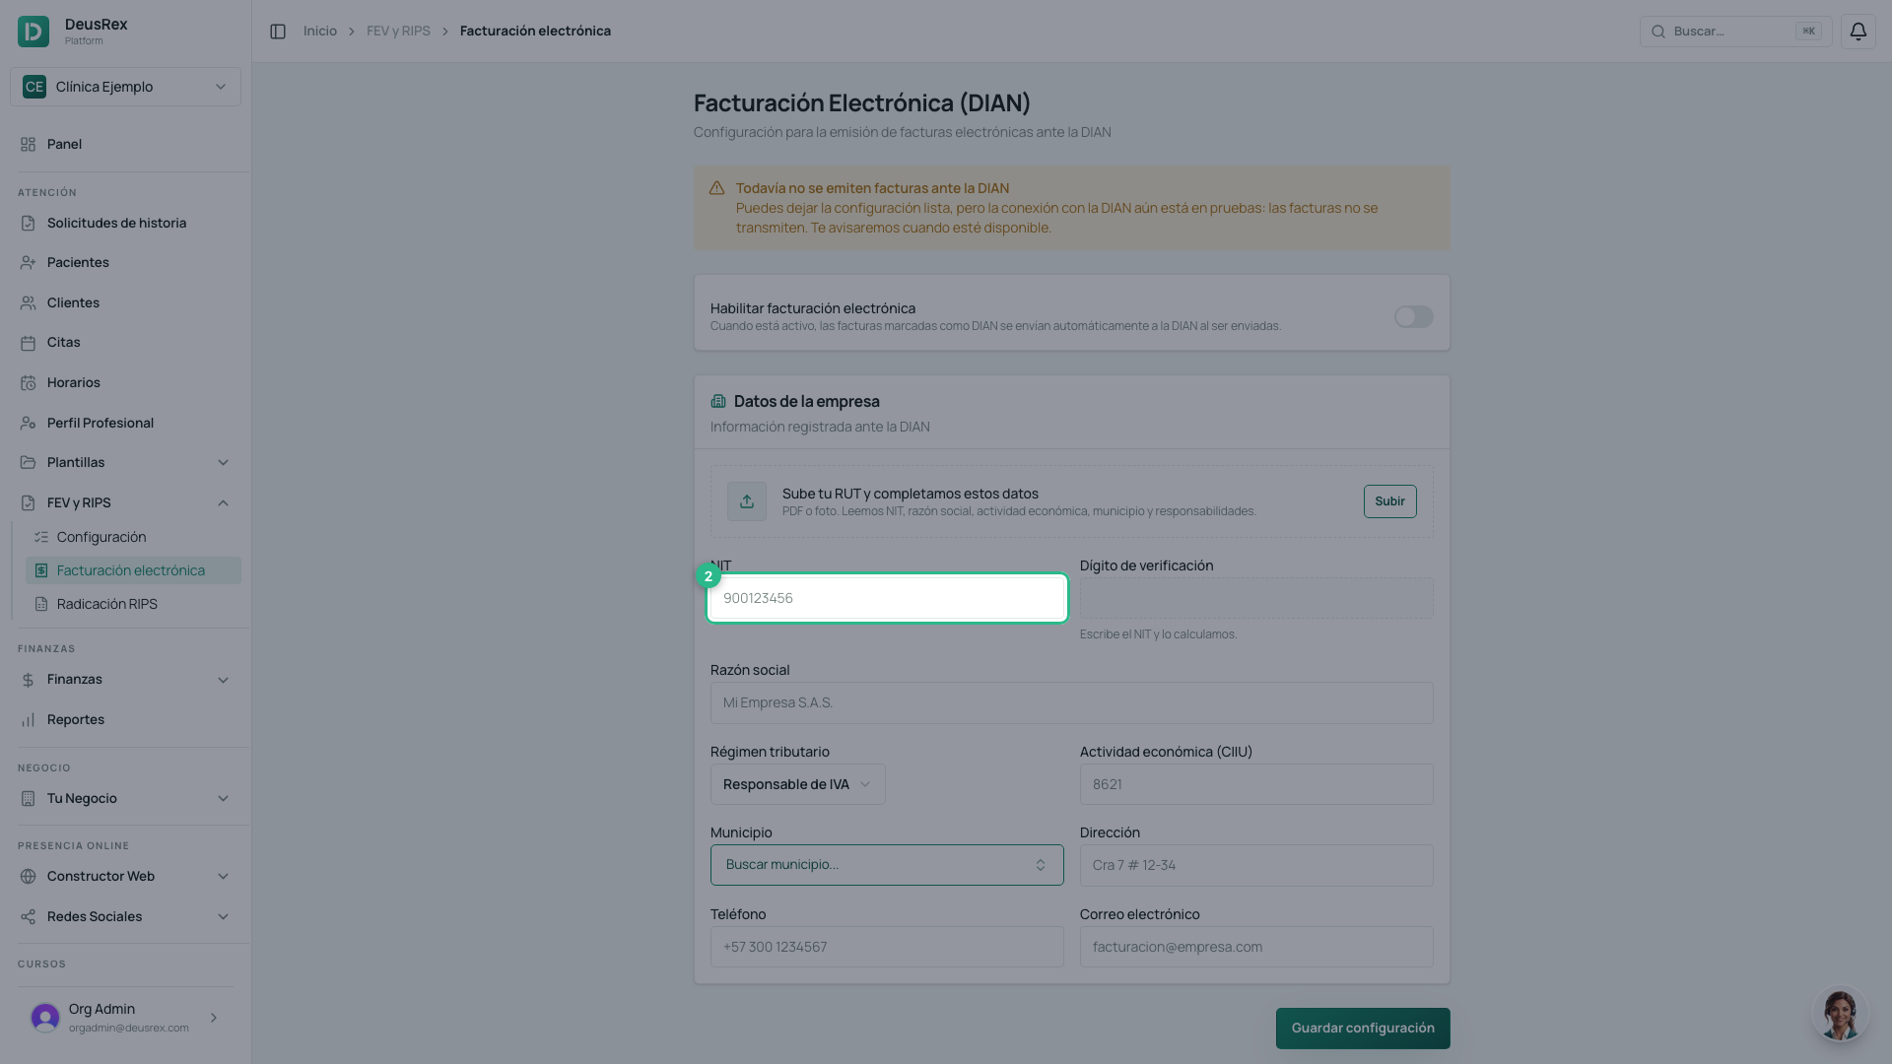Toggle the sidebar panel icon
Viewport: 1892px width, 1064px height.
(278, 32)
